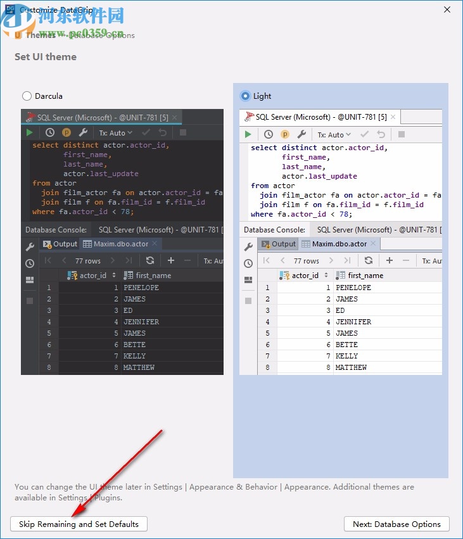Click 77 rows label in Light preview

tap(307, 261)
